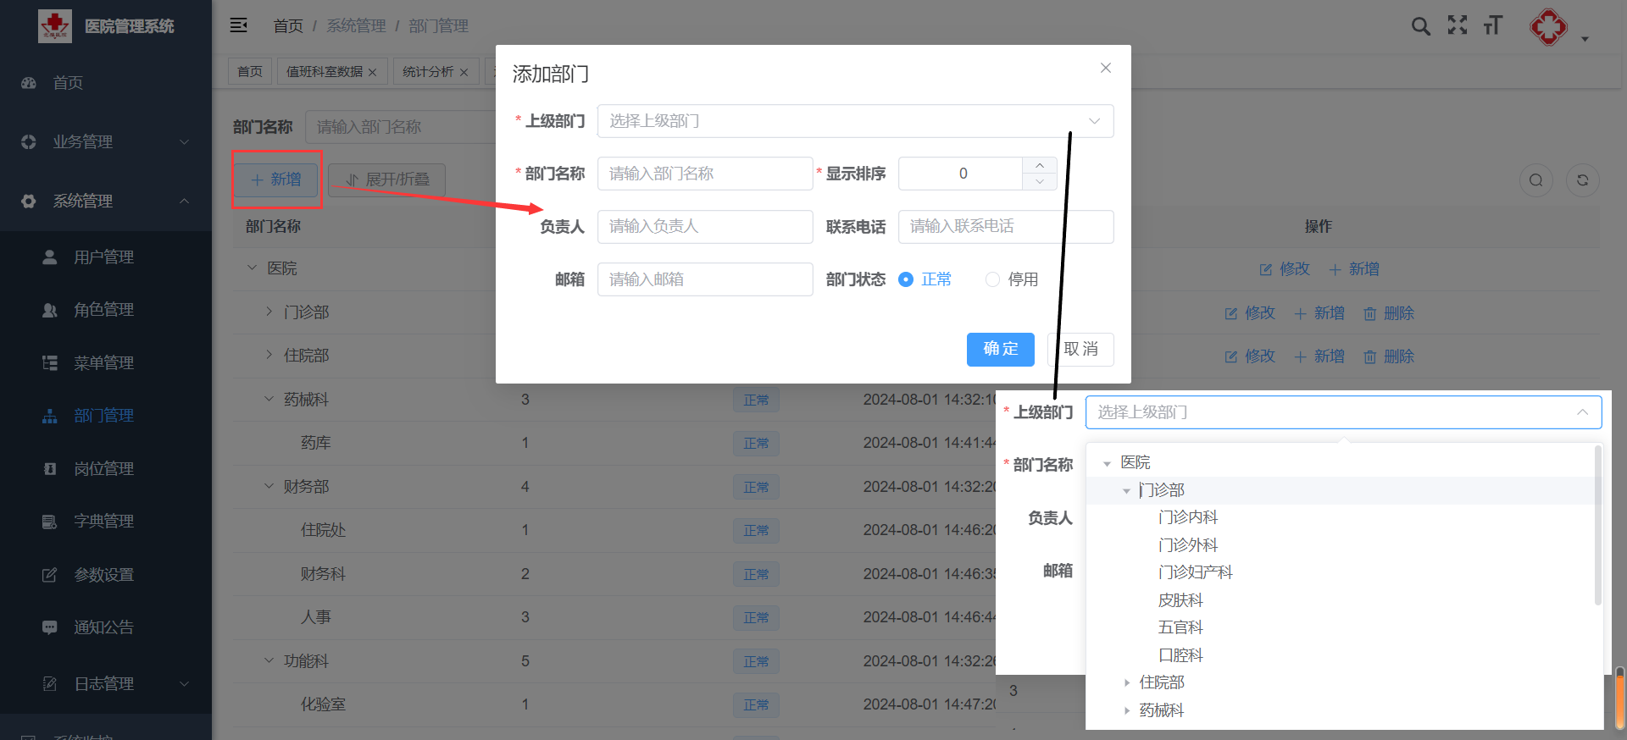Toggle fullscreen mode icon in header

click(1457, 26)
